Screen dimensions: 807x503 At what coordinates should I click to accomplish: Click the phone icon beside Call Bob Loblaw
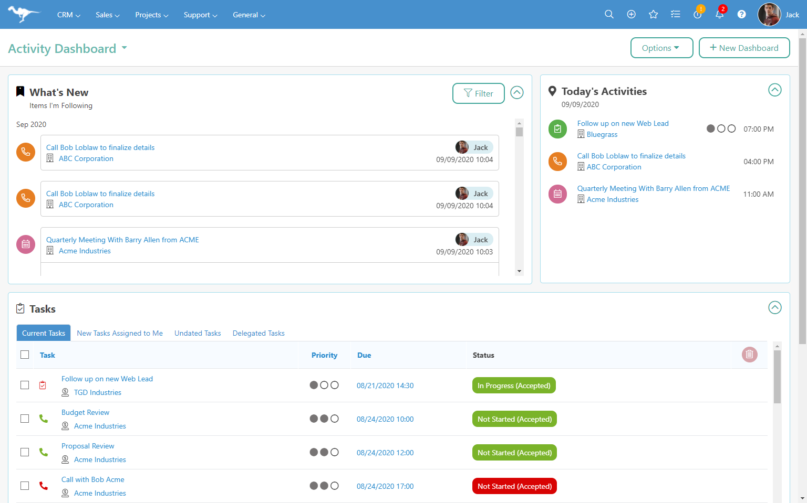25,152
